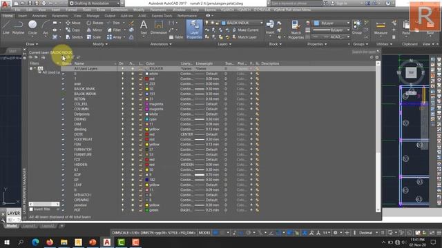
Task: Switch to the Annotate ribbon tab
Action: pyautogui.click(x=39, y=16)
